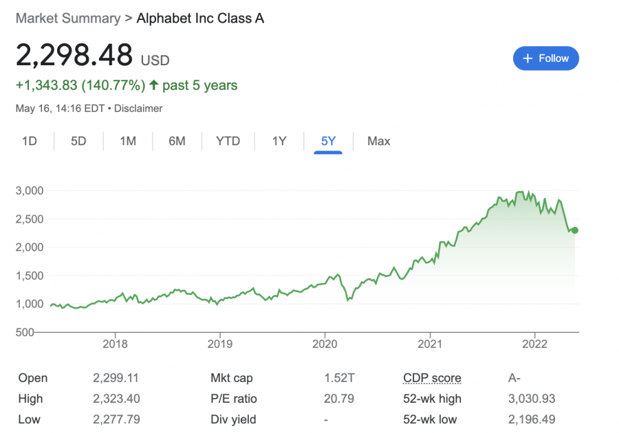619x433 pixels.
Task: Switch to the 1Y chart tab
Action: [x=279, y=141]
